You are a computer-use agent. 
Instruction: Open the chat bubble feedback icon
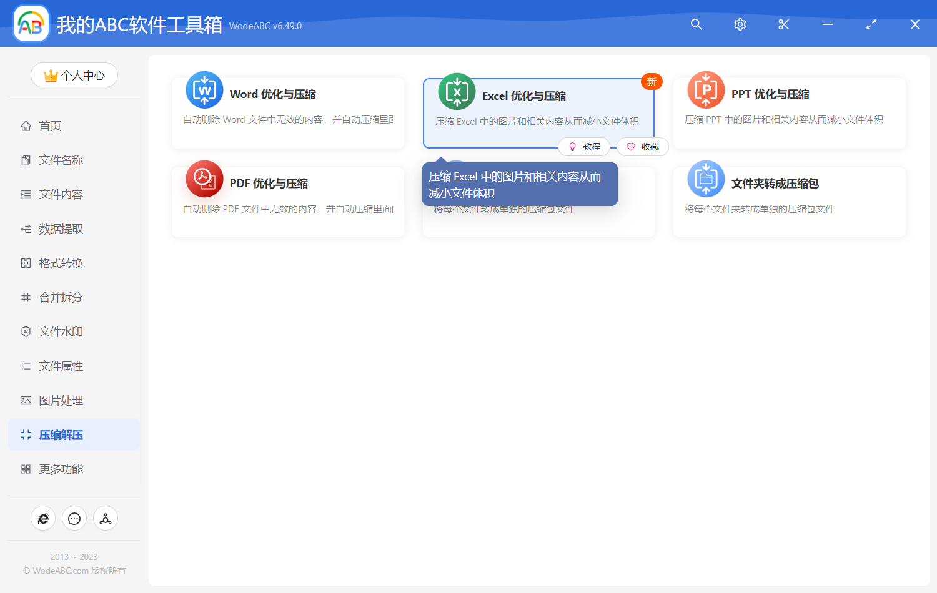74,519
